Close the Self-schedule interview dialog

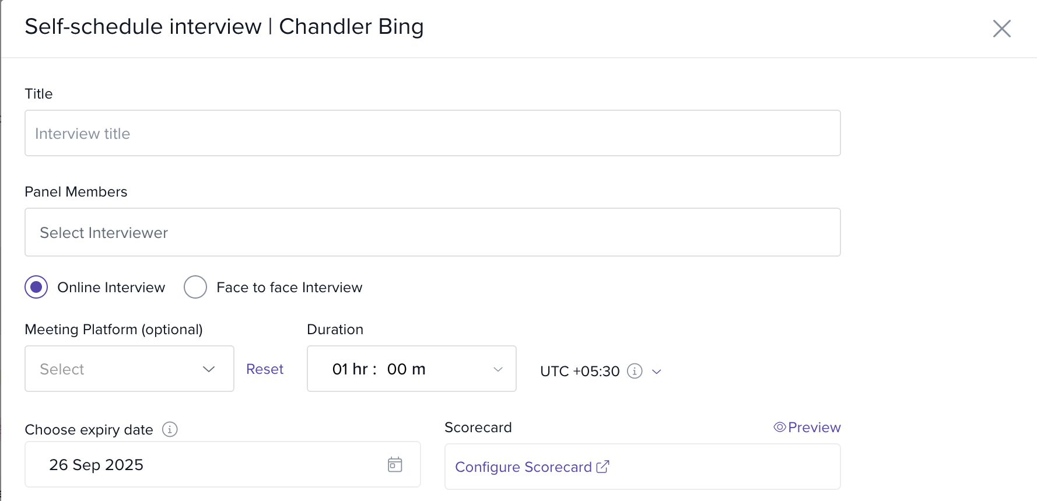tap(1001, 29)
